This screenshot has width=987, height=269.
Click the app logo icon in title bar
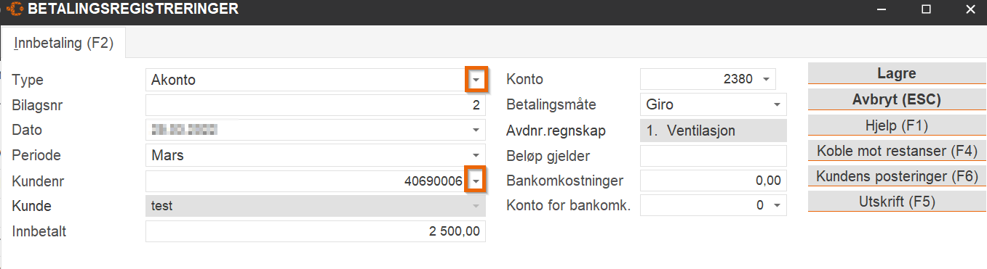[15, 10]
